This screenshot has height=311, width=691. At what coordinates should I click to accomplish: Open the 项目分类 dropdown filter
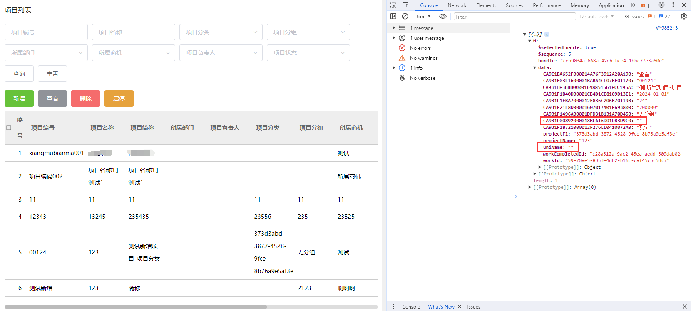click(x=221, y=32)
